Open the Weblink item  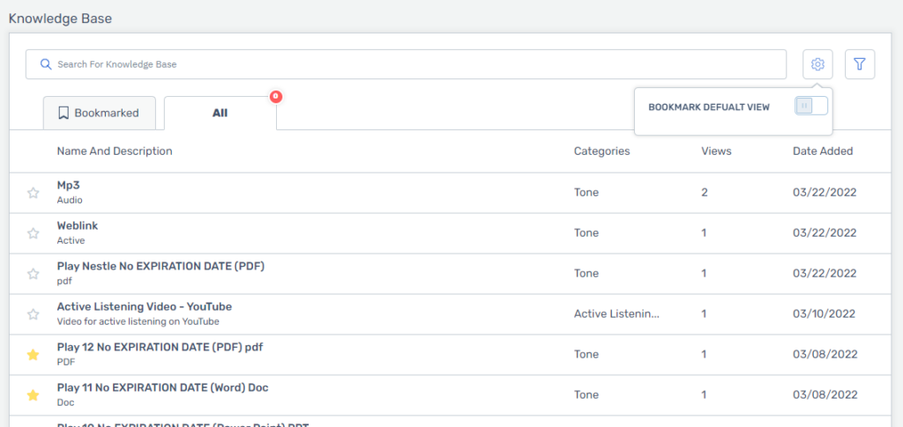coord(78,225)
